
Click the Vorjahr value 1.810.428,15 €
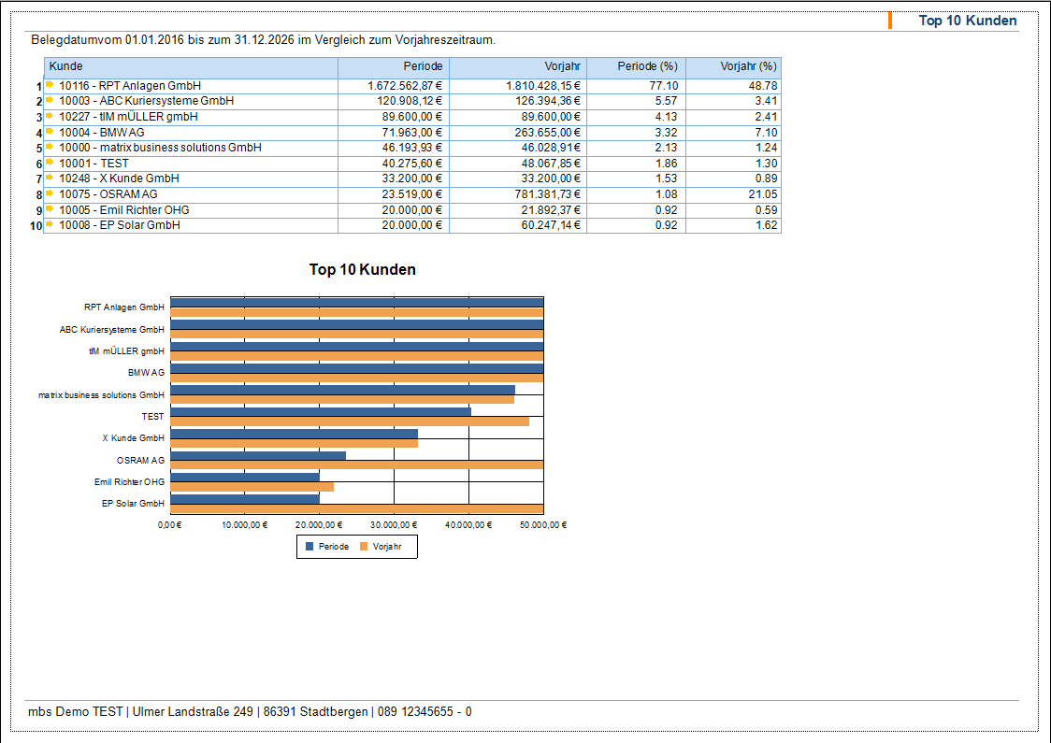pos(543,86)
